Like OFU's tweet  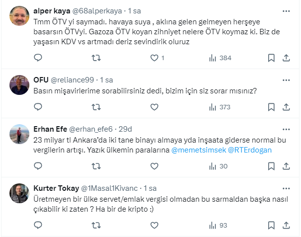point(154,107)
